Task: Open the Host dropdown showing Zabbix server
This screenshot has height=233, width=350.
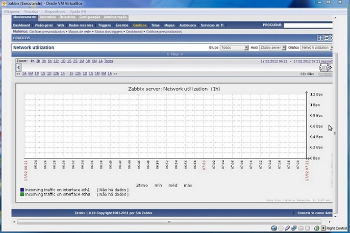Action: coord(272,48)
